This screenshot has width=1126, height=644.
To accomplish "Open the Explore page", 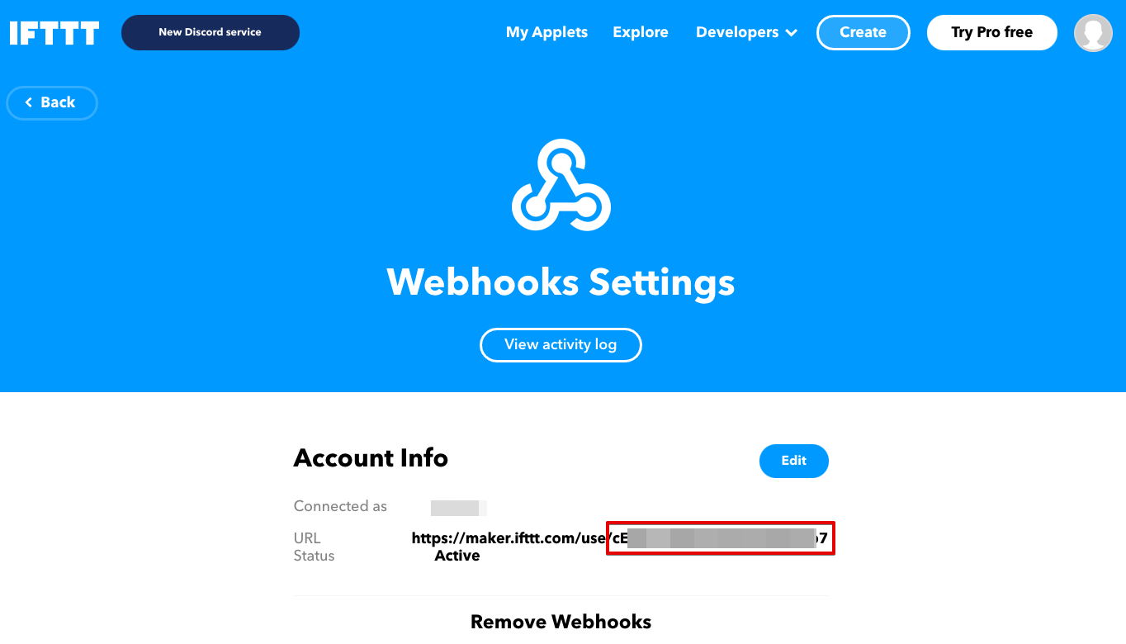I will click(x=641, y=32).
